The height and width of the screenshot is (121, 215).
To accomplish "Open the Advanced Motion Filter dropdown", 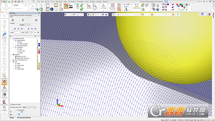I will (29, 107).
